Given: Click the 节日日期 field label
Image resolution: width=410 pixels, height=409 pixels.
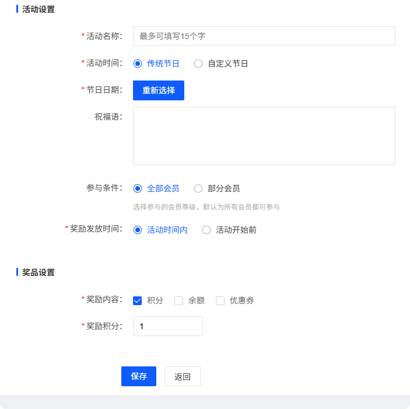Looking at the screenshot, I should coord(104,90).
